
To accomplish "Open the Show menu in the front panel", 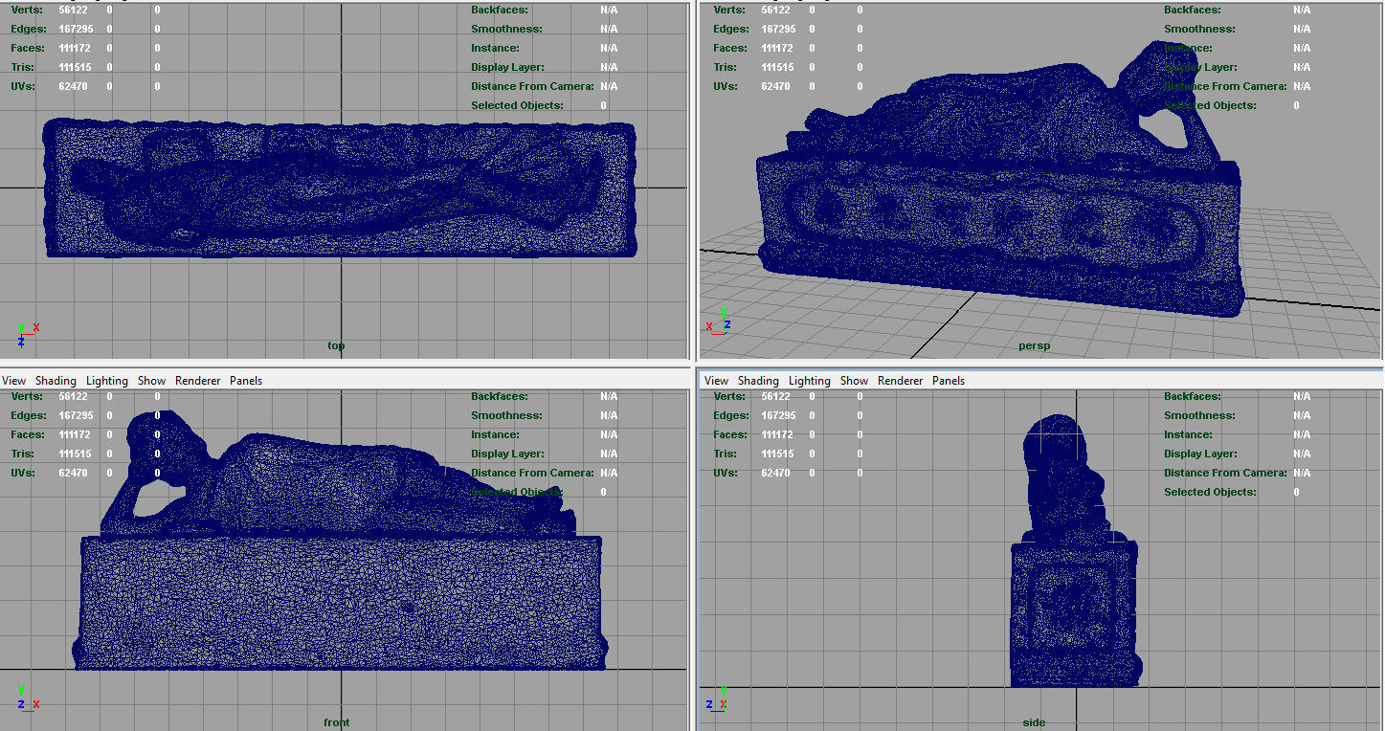I will (151, 381).
